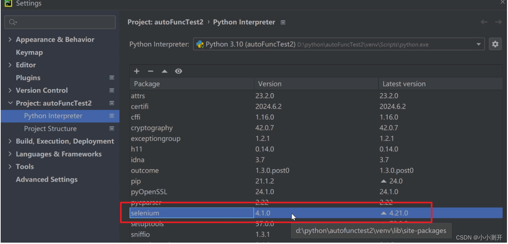Viewport: 508px width, 244px height.
Task: Select the cryptography package row
Action: coord(316,128)
